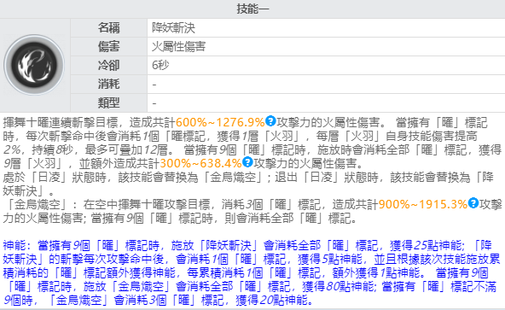Screen dimensions: 505x310
Task: Select the 火屬性傷害 cell
Action: 179,46
